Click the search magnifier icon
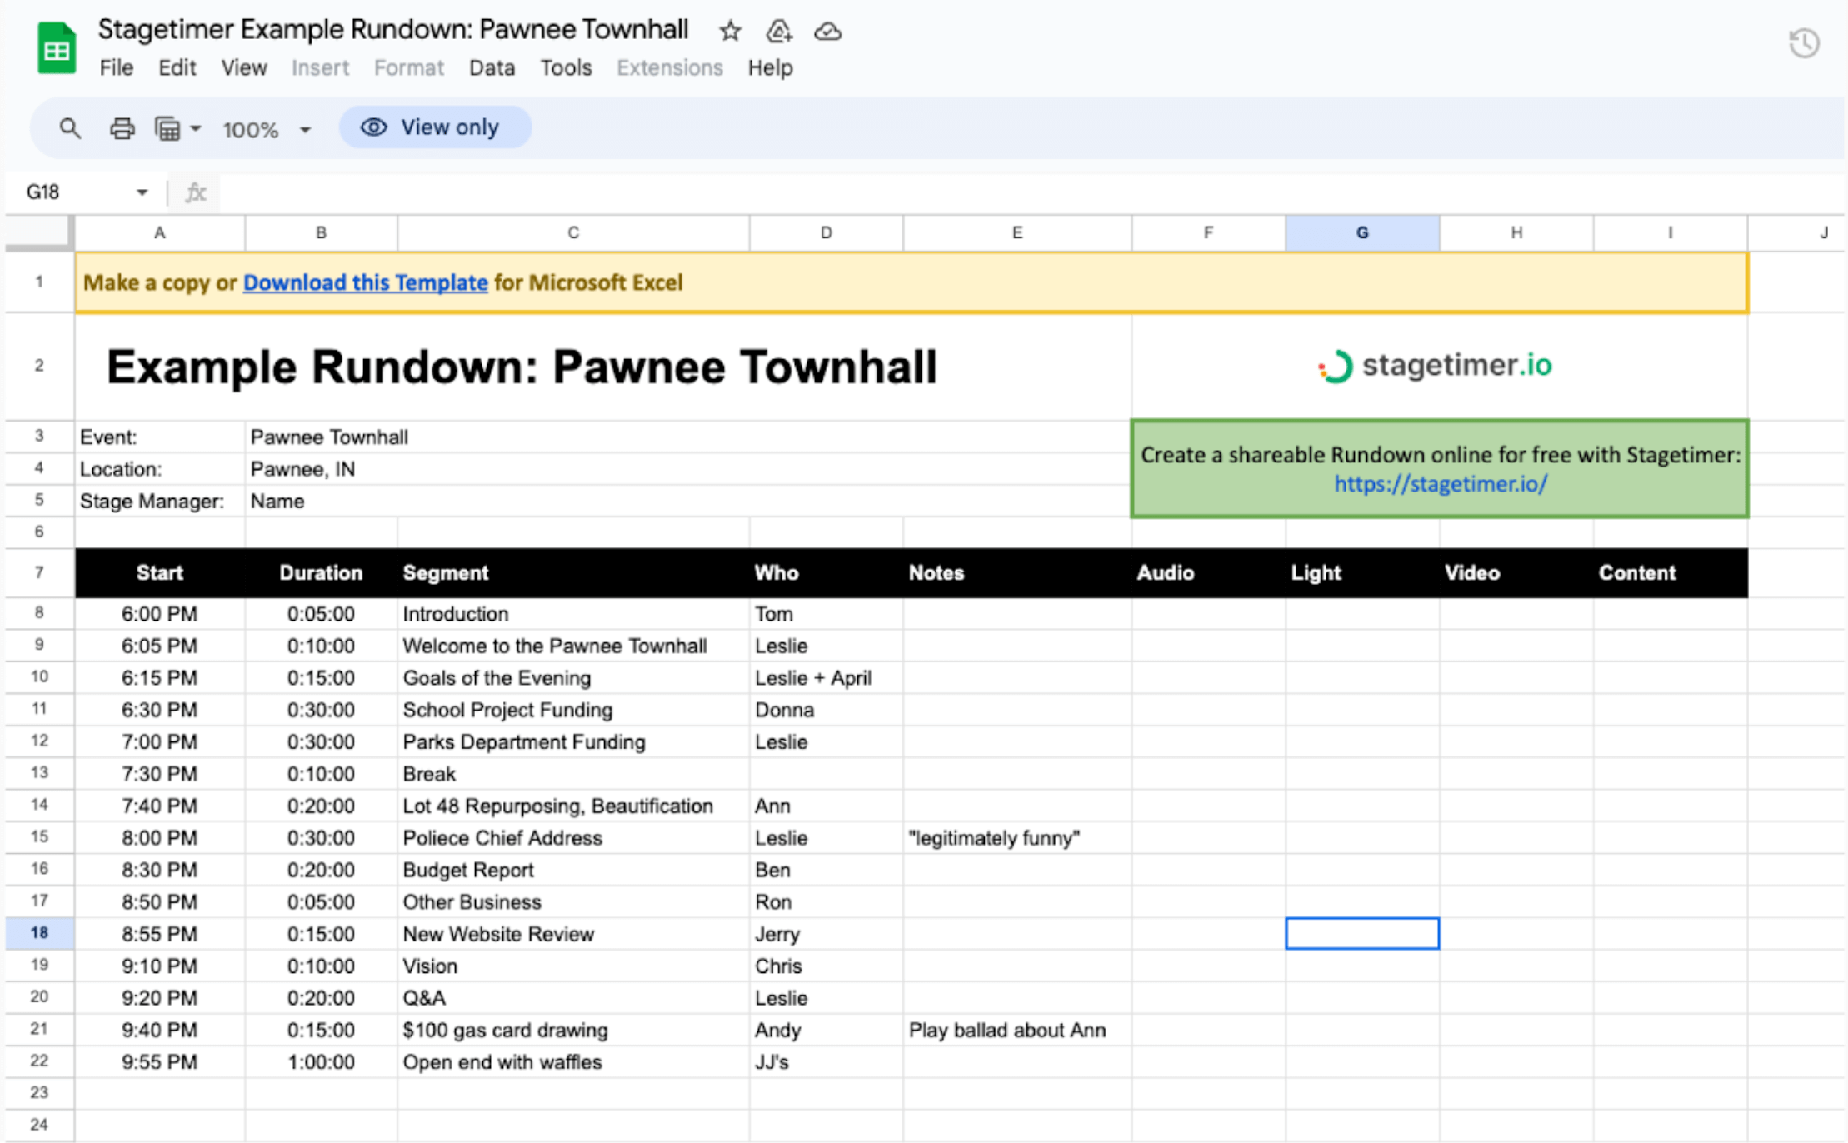 point(70,128)
